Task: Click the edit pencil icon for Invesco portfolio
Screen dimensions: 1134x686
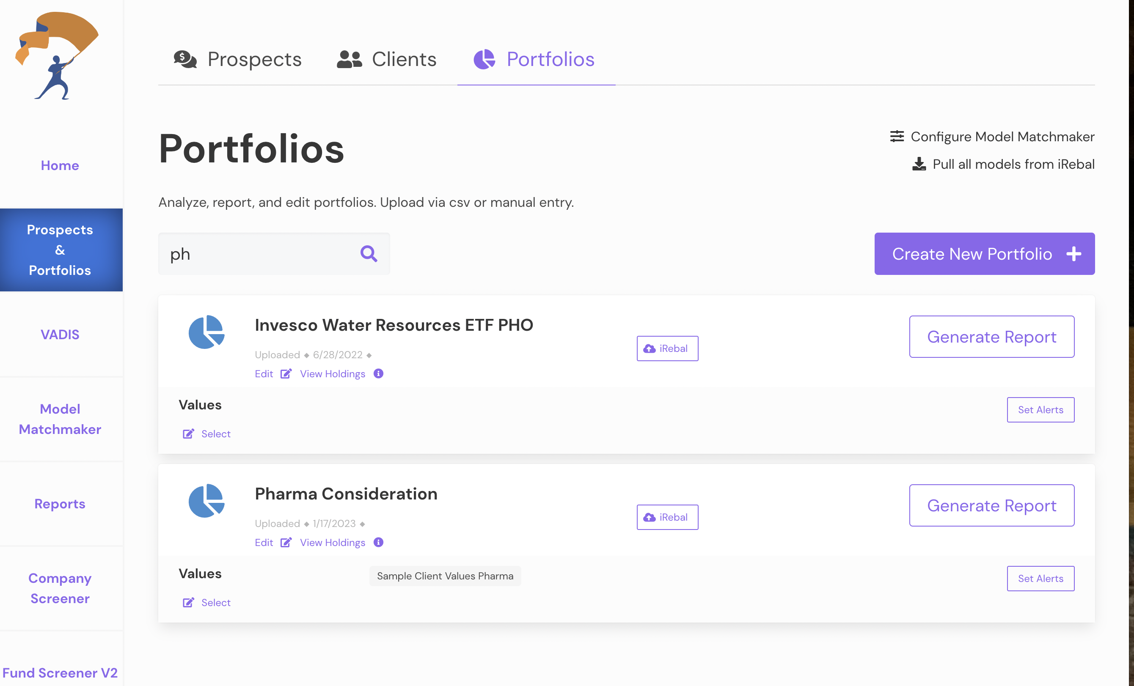Action: 286,373
